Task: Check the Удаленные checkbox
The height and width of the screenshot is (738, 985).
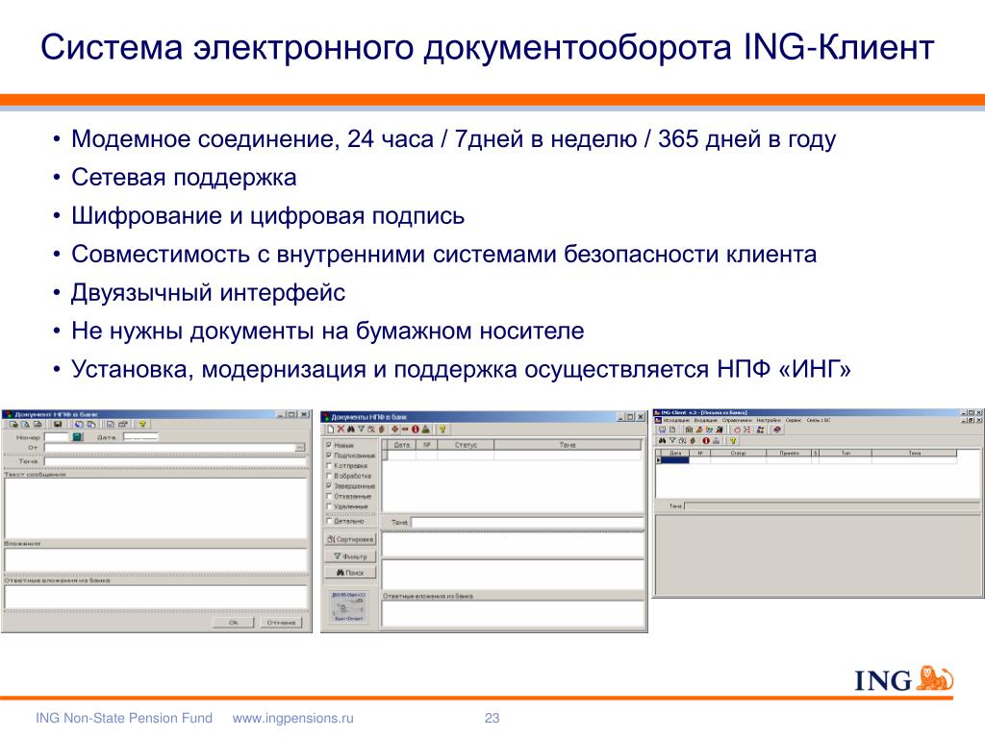Action: click(x=329, y=505)
